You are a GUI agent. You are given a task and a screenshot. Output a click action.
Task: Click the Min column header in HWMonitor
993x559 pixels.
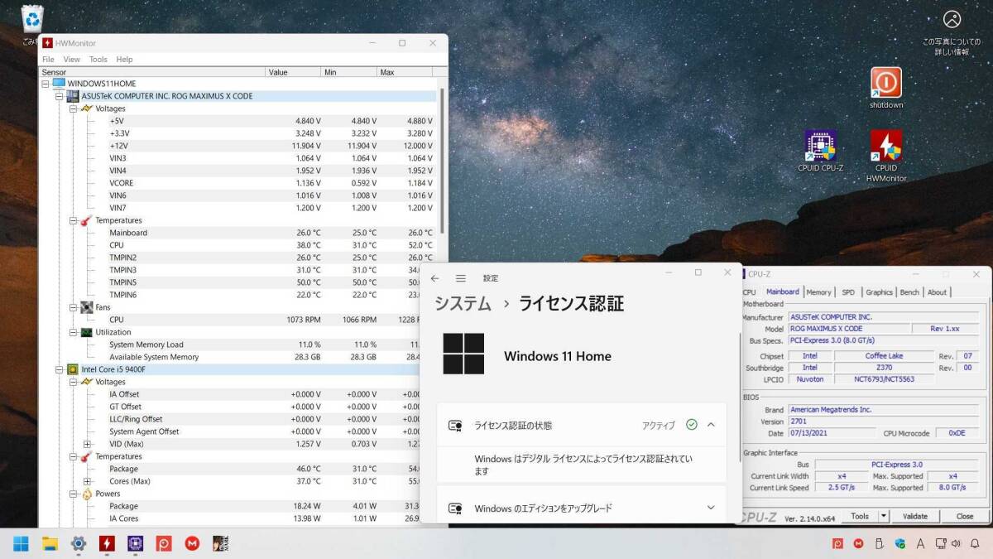[x=349, y=72]
